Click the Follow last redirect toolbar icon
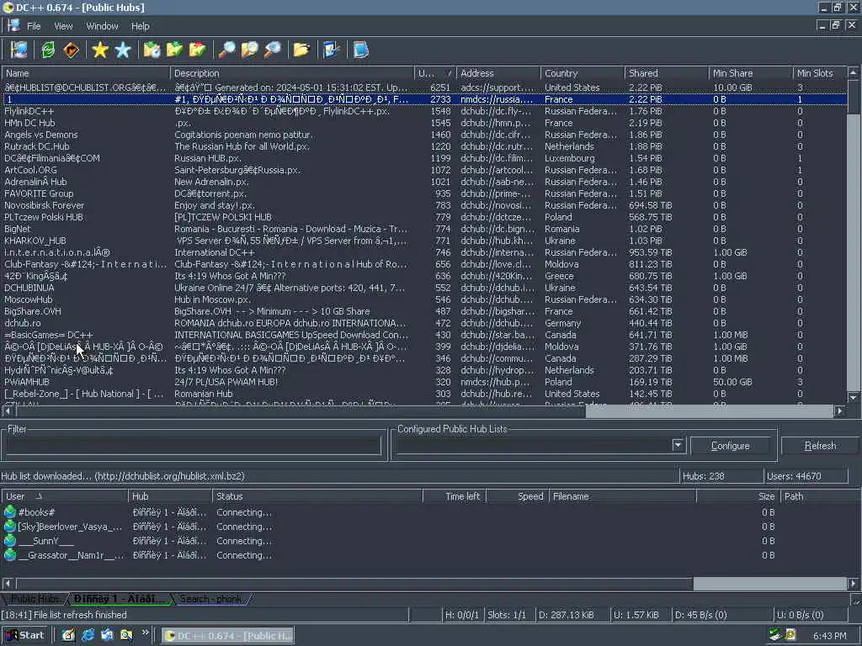The height and width of the screenshot is (646, 862). click(71, 50)
